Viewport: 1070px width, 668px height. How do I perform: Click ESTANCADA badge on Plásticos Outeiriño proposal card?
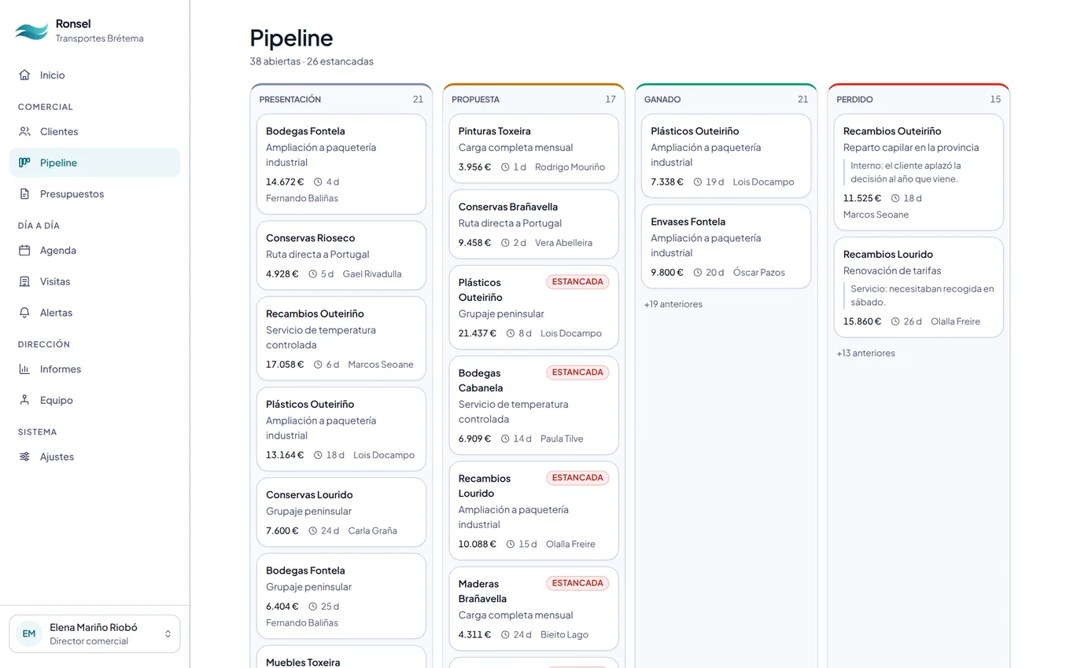577,282
